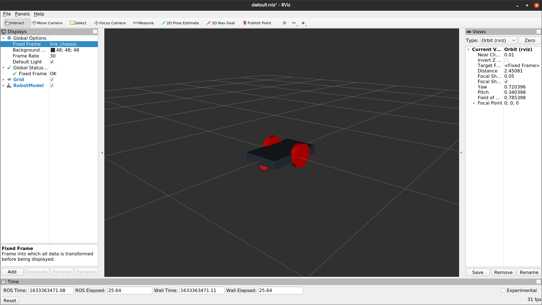Undock the Views panel with float button
Screen dimensions: 542x305
[x=539, y=32]
